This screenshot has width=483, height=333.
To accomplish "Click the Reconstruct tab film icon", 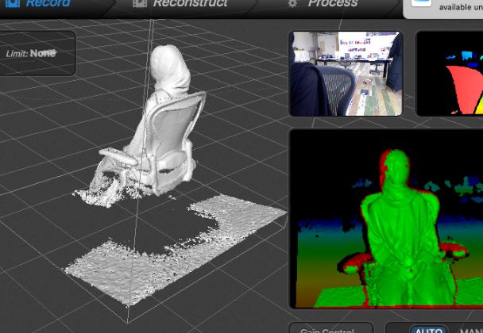I will [140, 3].
